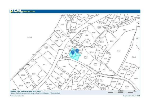Click parcel label 261/1 on the map
This screenshot has width=150, height=106.
(x=34, y=74)
